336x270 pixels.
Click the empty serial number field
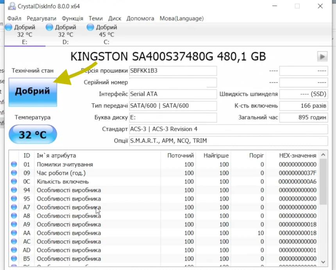click(173, 83)
